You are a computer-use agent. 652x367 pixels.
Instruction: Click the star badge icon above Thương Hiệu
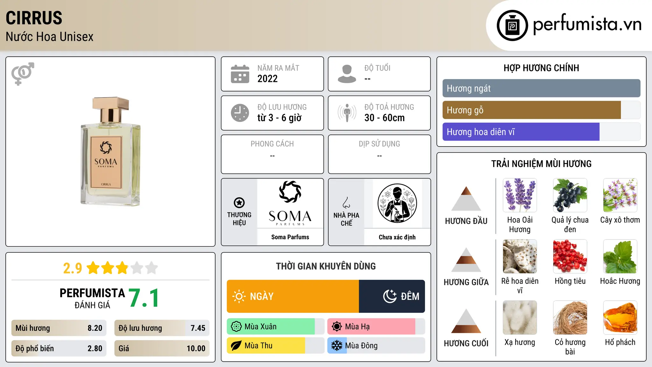tap(239, 203)
